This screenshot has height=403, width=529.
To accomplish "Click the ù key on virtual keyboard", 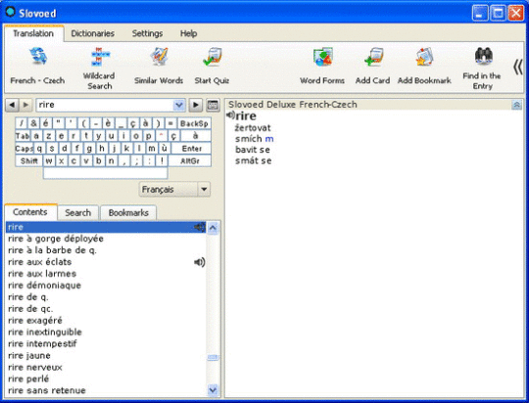I will 165,149.
